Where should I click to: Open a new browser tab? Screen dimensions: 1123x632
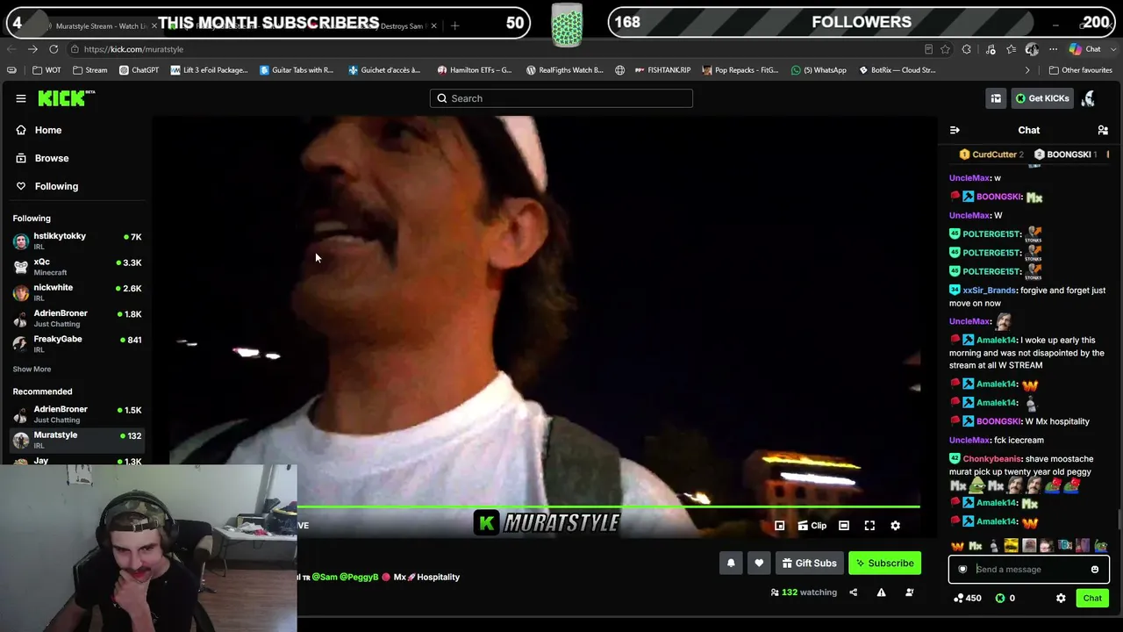coord(454,25)
